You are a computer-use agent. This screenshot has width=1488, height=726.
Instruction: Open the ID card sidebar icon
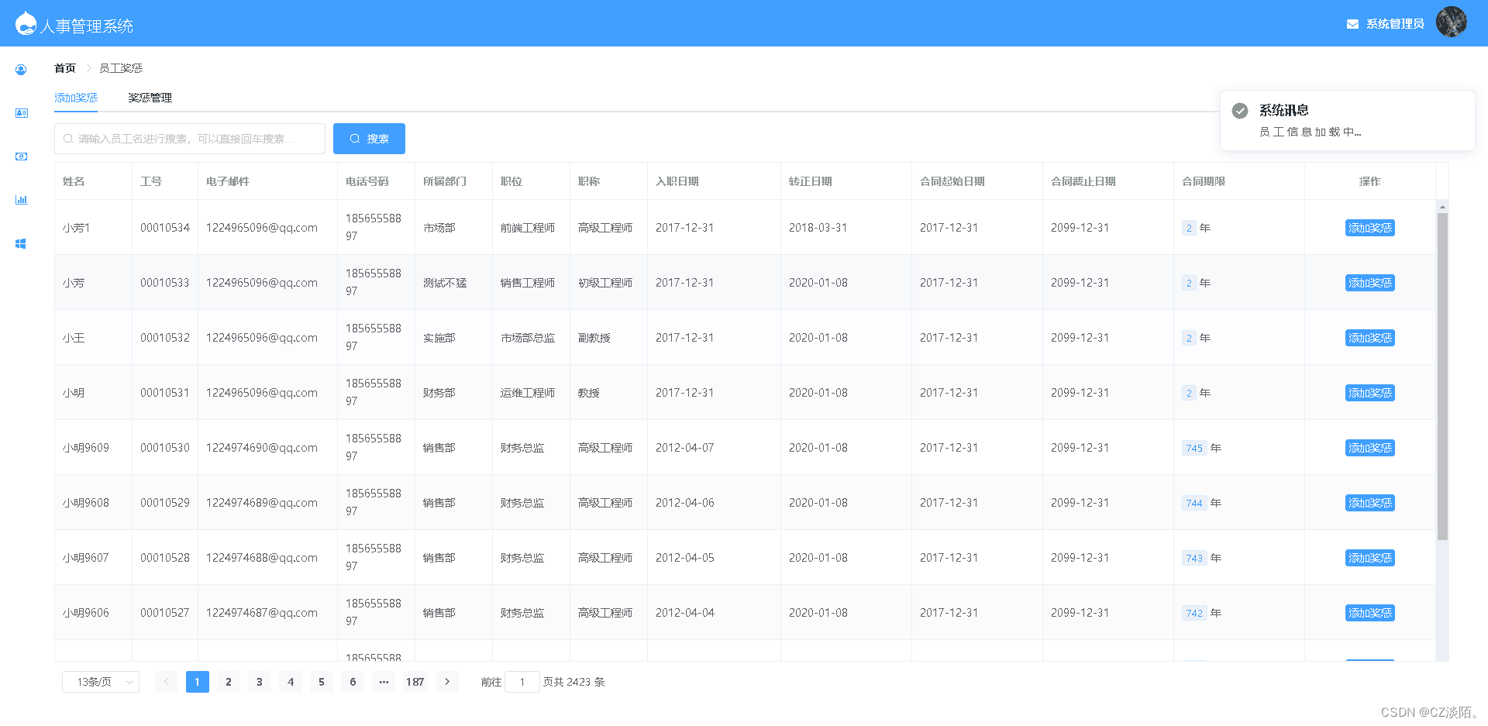(x=21, y=113)
